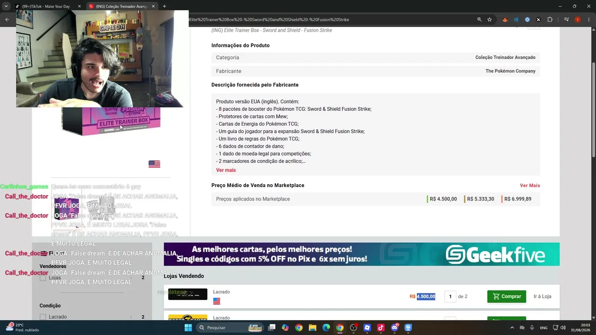Toggle the Lacrado condition filter checkbox
The width and height of the screenshot is (596, 335).
43,317
